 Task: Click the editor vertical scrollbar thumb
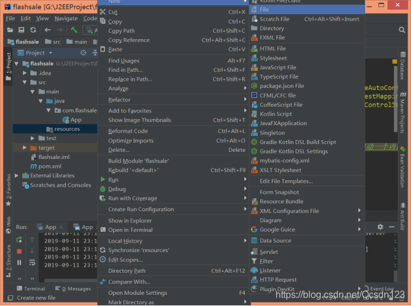[x=396, y=99]
